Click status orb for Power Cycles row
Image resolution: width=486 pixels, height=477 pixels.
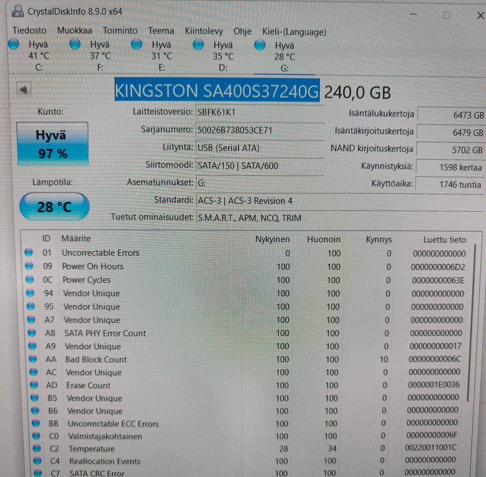click(30, 279)
